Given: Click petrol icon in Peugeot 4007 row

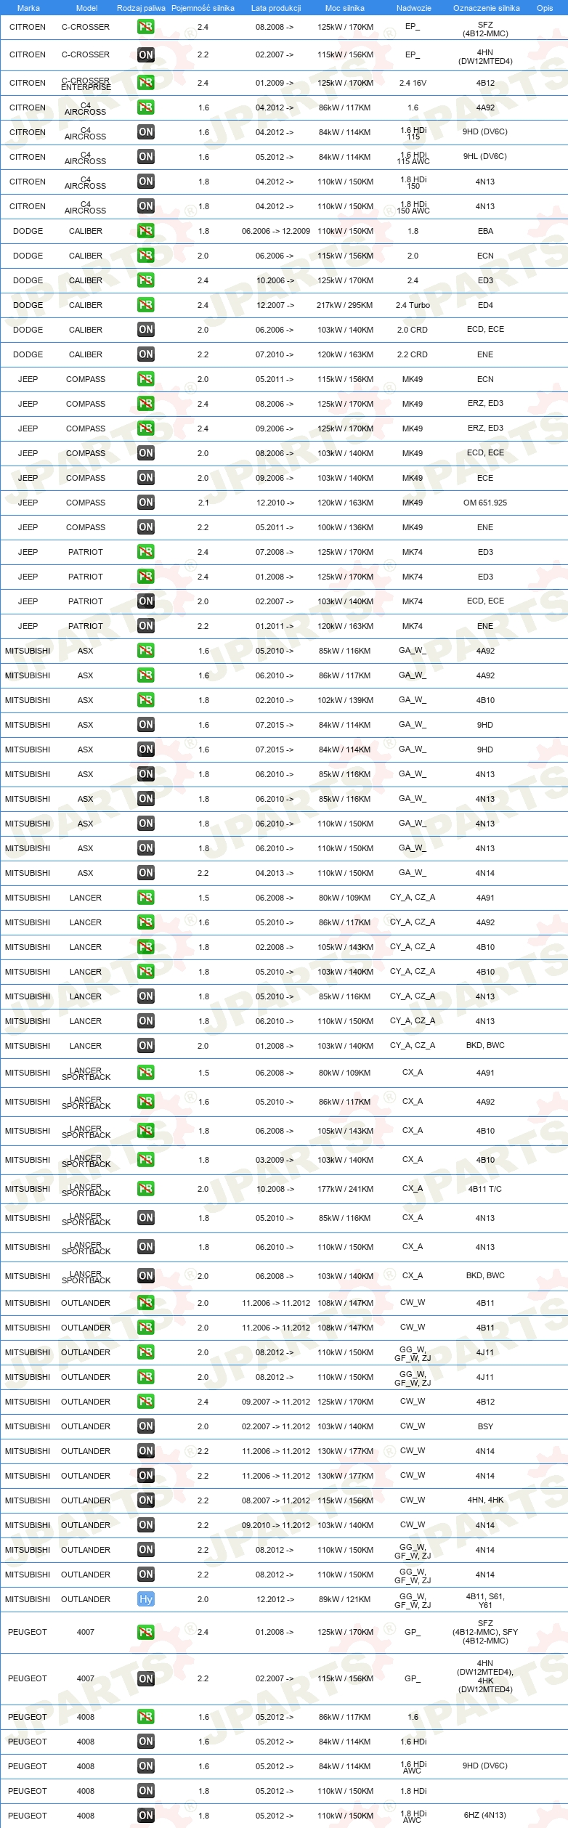Looking at the screenshot, I should click(x=146, y=1632).
